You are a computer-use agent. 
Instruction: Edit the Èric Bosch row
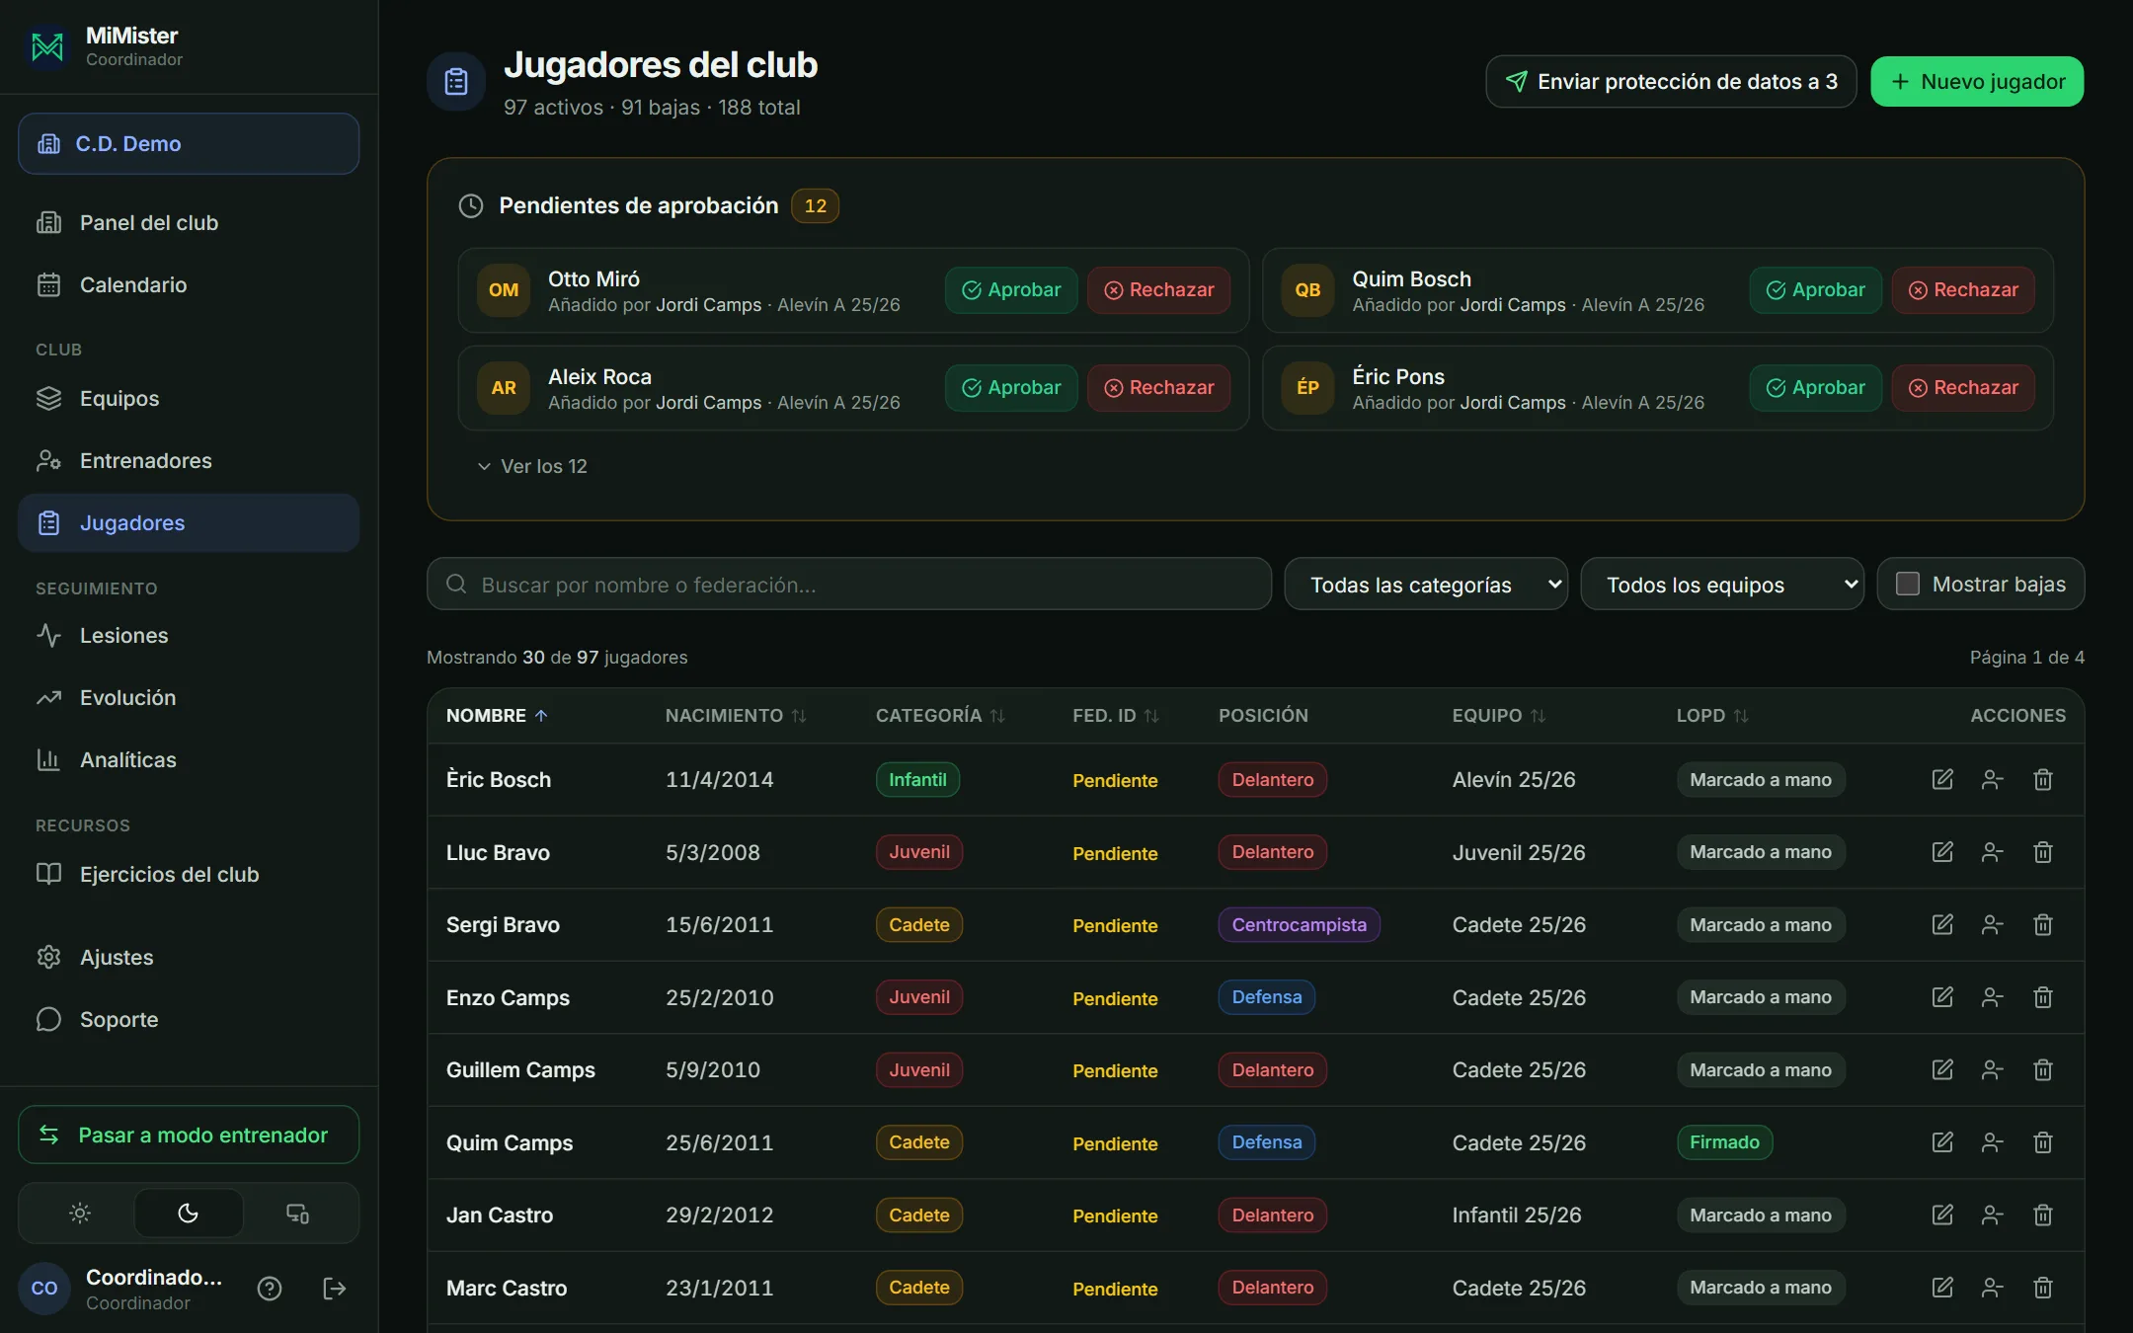(x=1942, y=779)
